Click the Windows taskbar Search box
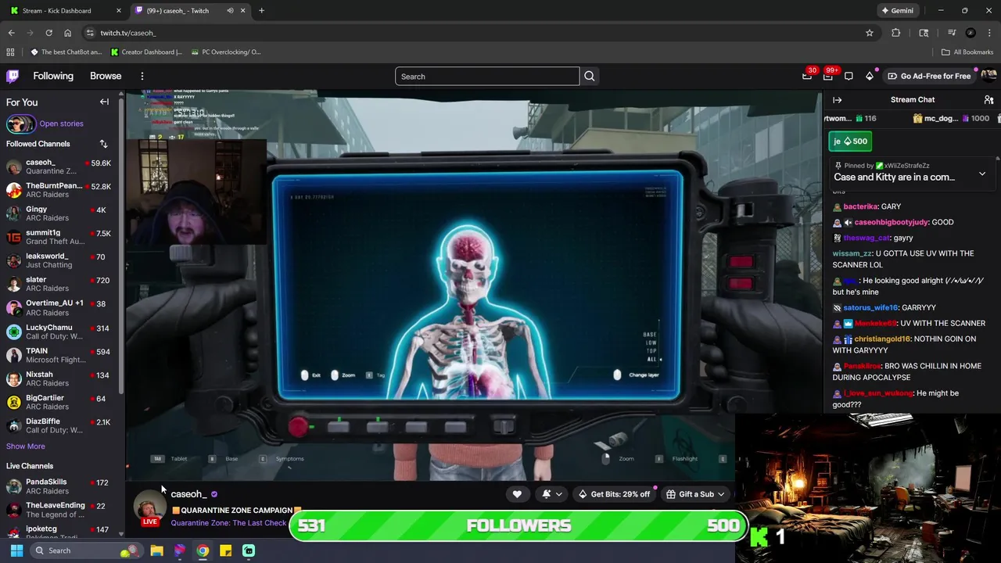The height and width of the screenshot is (563, 1001). 86,550
